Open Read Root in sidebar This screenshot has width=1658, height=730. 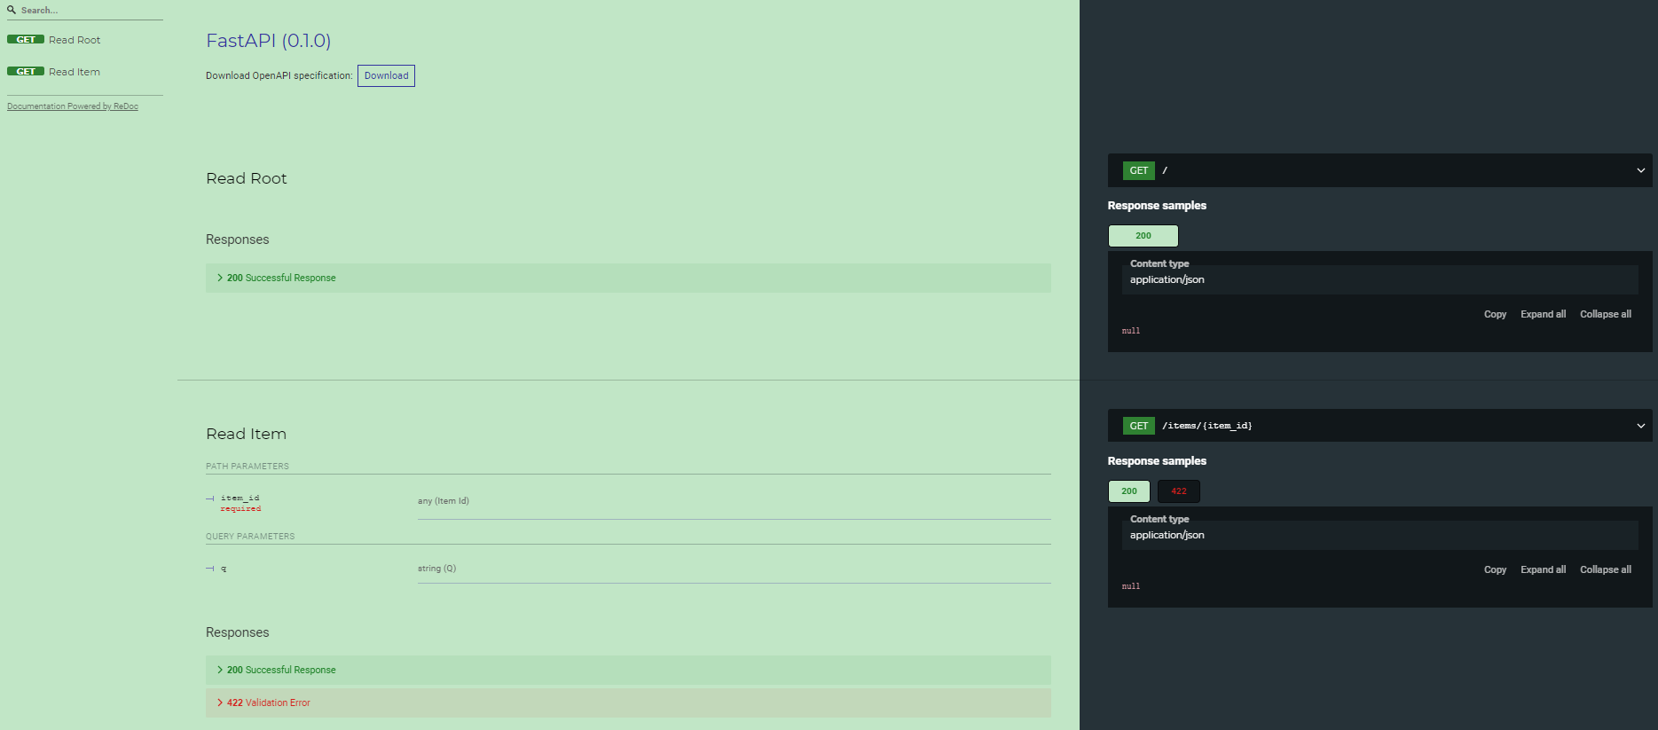[75, 40]
